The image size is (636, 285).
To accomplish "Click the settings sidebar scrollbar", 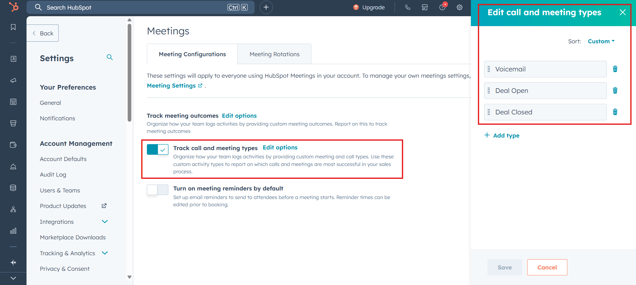I will (x=129, y=73).
